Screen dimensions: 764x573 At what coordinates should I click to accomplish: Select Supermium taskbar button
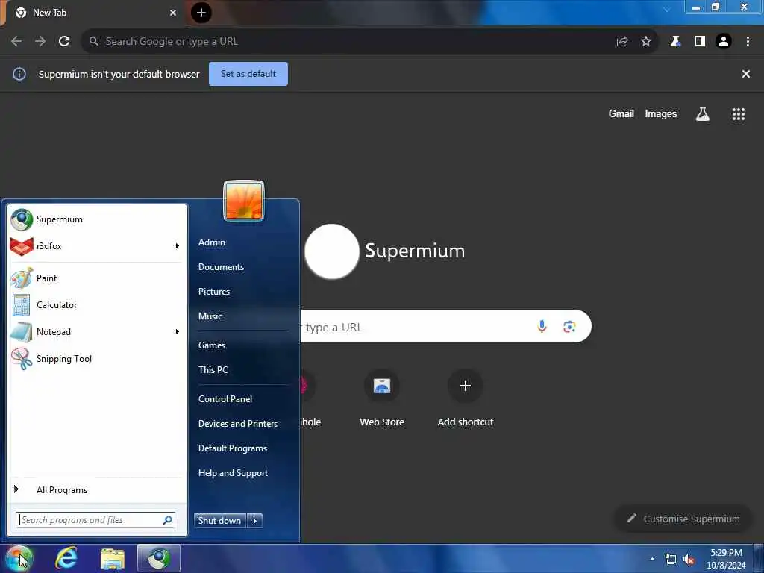click(x=159, y=558)
